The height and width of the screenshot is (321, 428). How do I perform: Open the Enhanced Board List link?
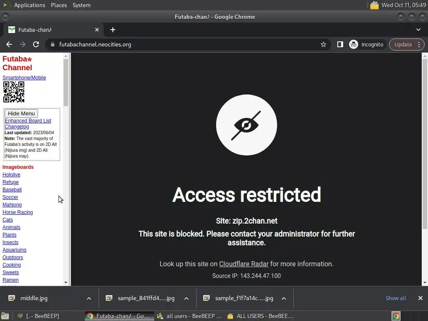28,121
